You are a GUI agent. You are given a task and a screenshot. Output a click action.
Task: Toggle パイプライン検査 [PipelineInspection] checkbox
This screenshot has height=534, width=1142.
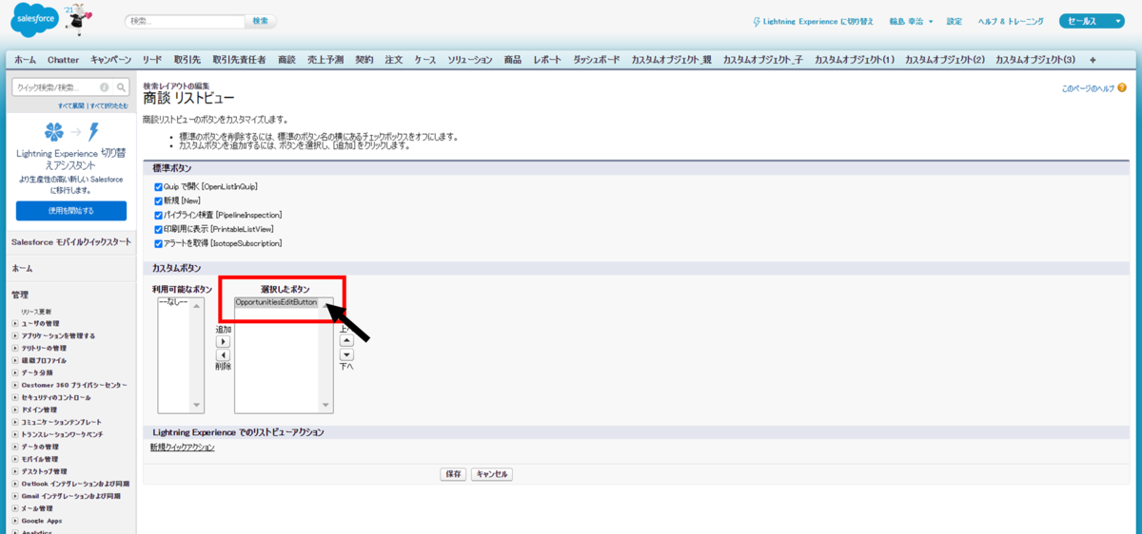pos(158,216)
